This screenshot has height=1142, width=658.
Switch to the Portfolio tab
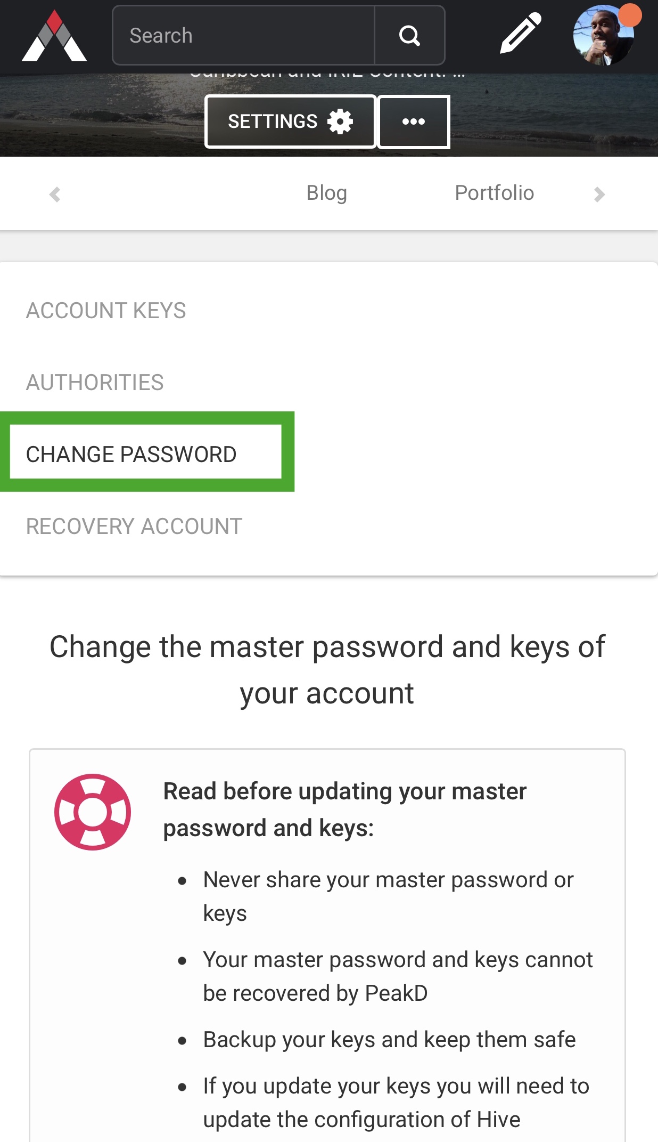pos(494,193)
